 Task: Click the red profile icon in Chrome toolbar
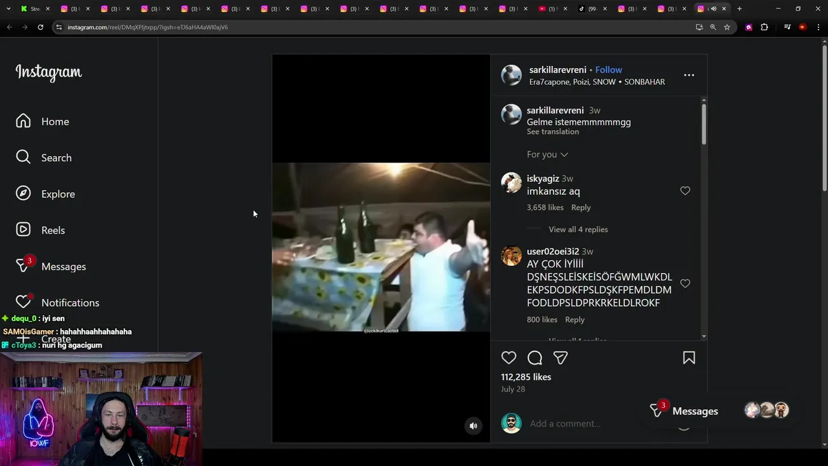pos(802,27)
